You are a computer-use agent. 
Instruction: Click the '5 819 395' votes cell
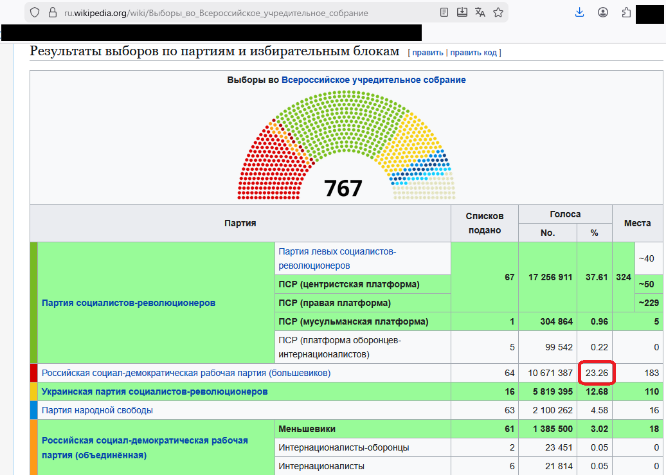point(548,391)
